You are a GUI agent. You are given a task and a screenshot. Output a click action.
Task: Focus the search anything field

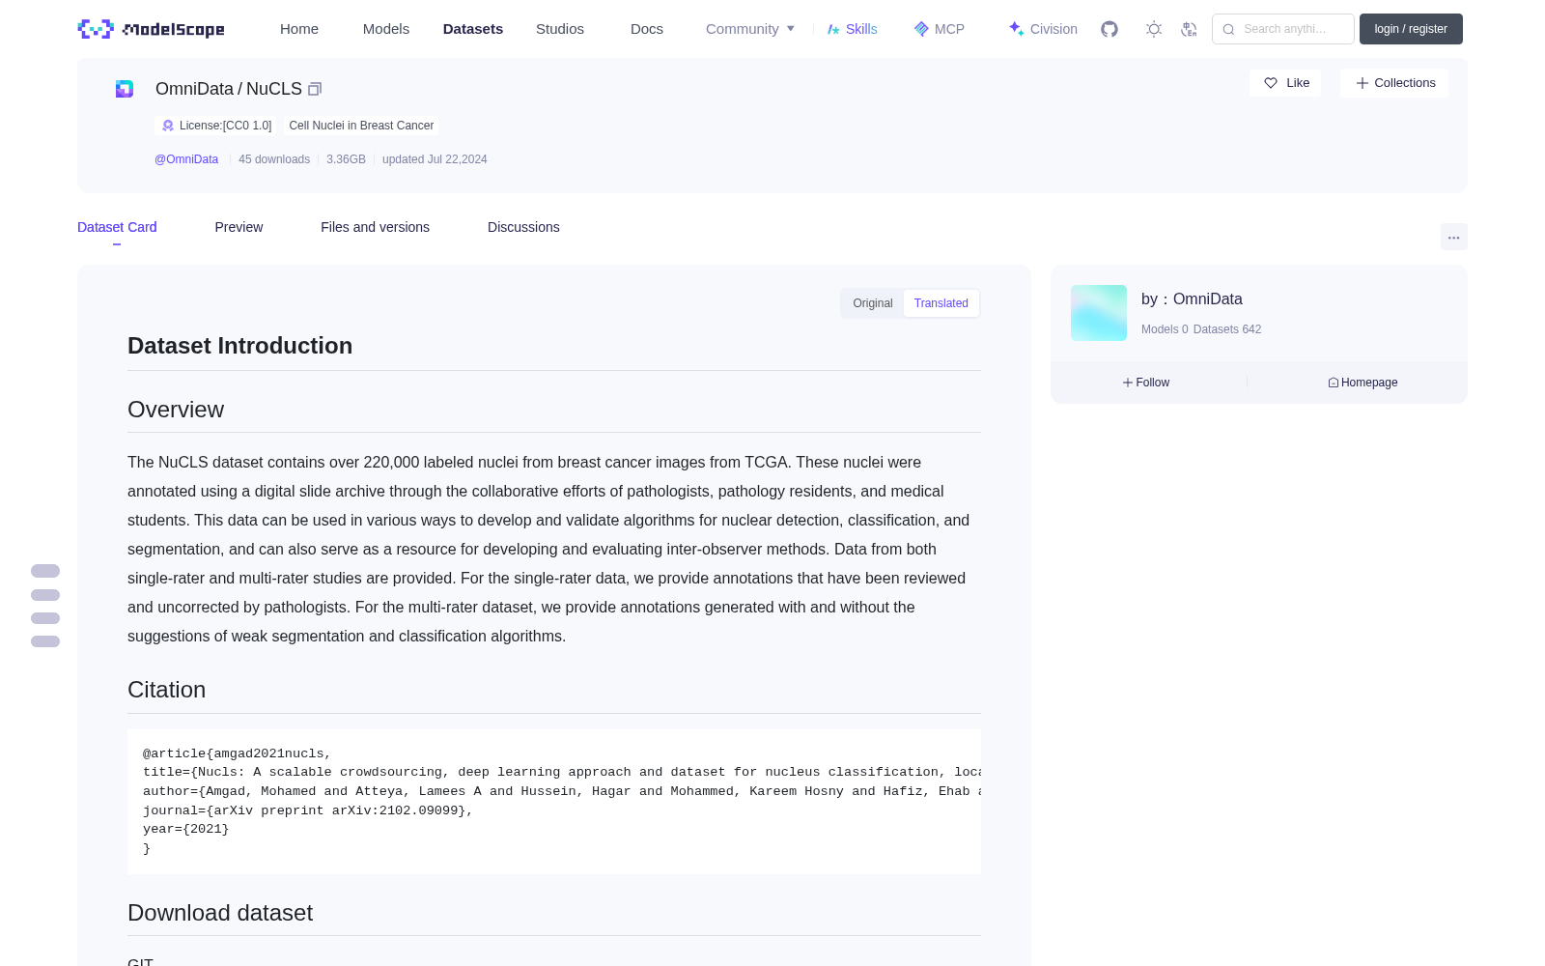tap(1283, 29)
